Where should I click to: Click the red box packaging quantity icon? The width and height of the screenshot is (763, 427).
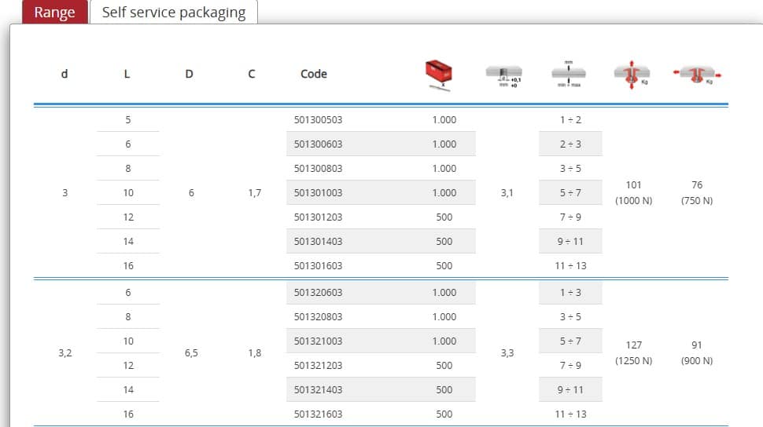click(x=440, y=75)
